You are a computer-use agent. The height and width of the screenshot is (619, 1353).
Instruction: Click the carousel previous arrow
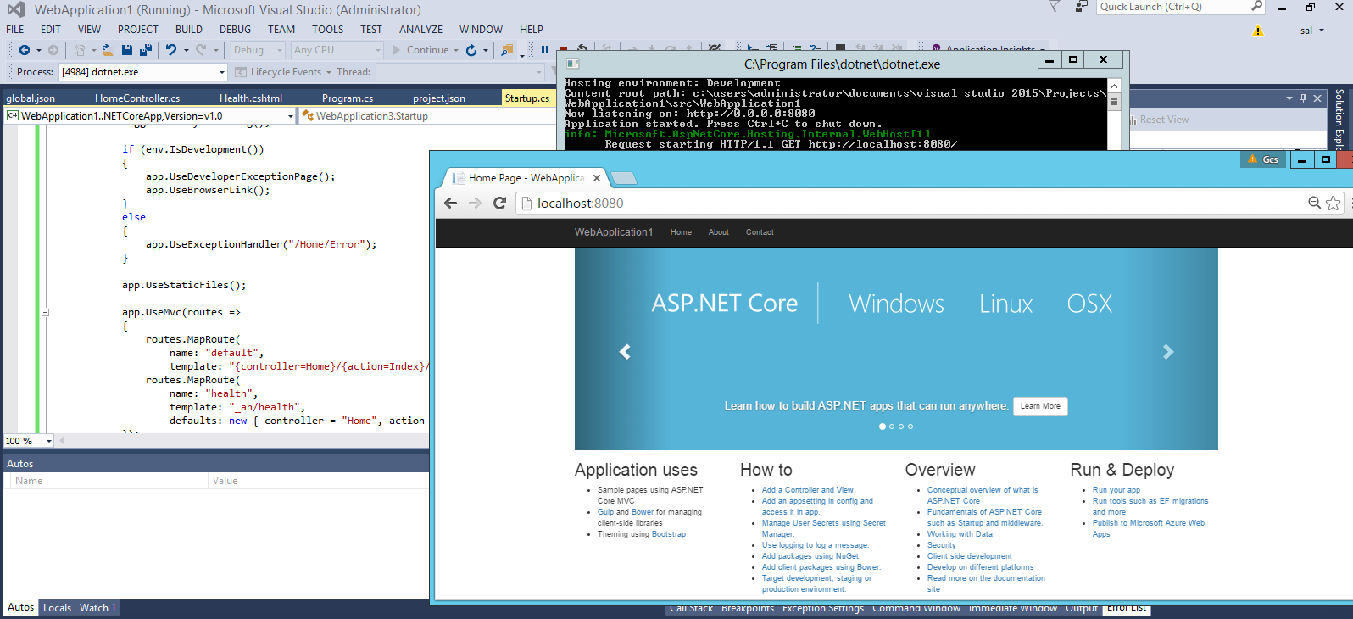[625, 351]
